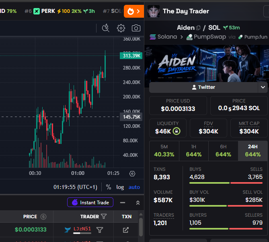Click the crosshair price label 145.75K
This screenshot has width=269, height=242.
[x=131, y=117]
